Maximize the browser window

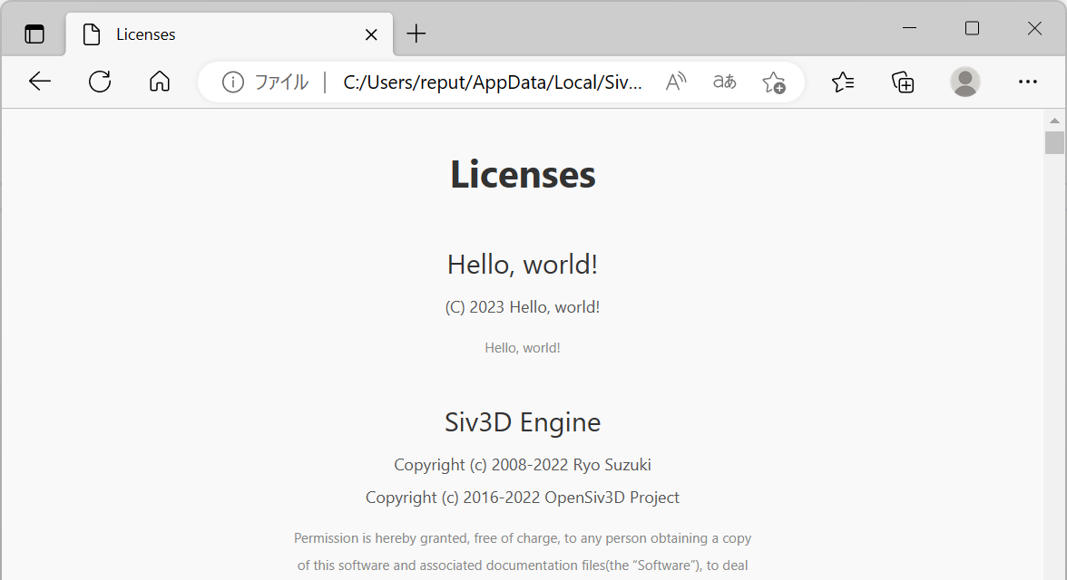[972, 28]
